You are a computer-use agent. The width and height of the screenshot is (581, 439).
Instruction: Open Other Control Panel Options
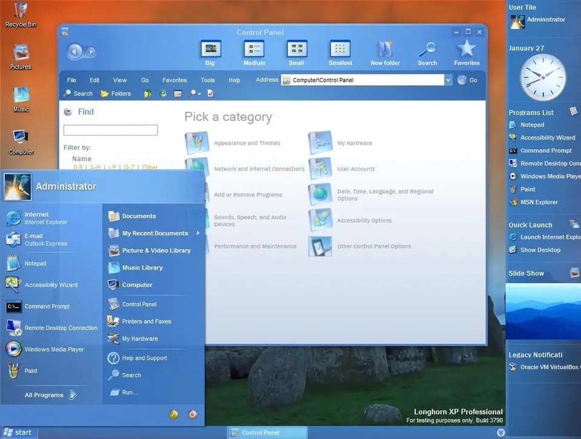(359, 246)
